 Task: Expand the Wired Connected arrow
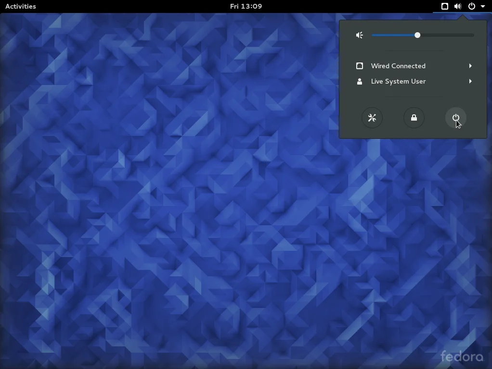(x=470, y=66)
